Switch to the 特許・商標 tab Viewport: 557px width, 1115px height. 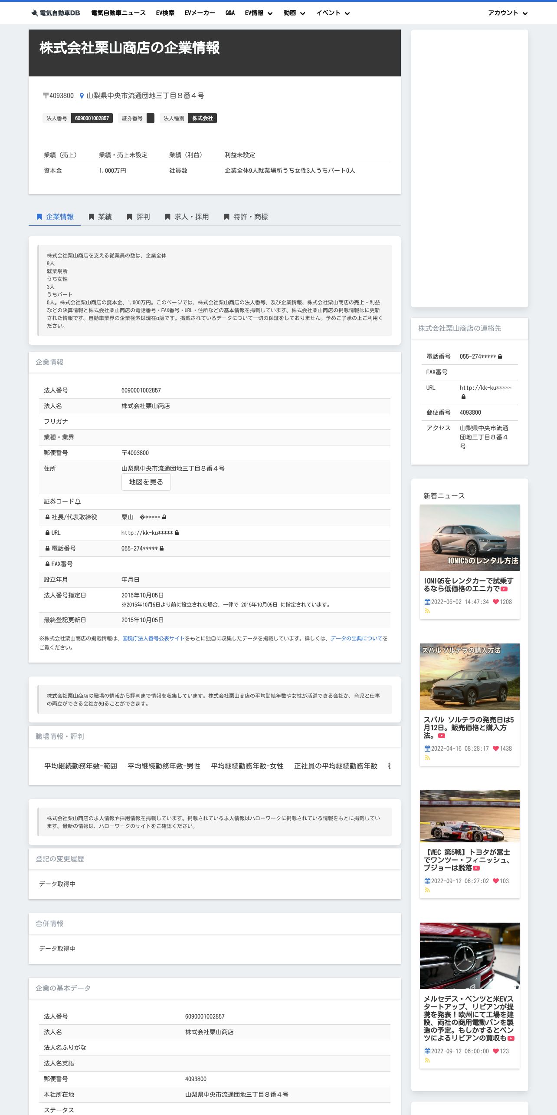pyautogui.click(x=246, y=217)
